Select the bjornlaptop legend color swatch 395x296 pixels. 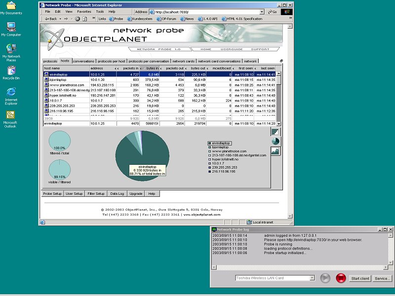click(x=209, y=147)
